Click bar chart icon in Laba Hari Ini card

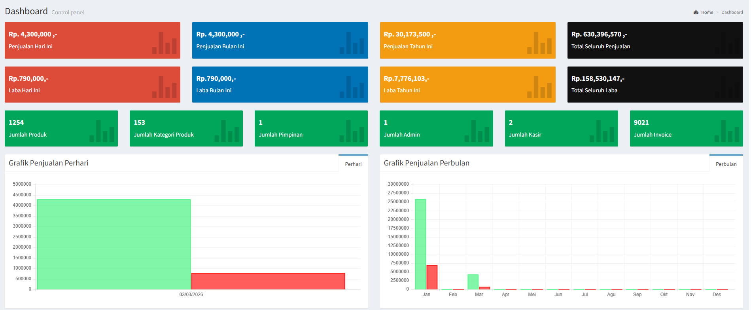coord(164,87)
